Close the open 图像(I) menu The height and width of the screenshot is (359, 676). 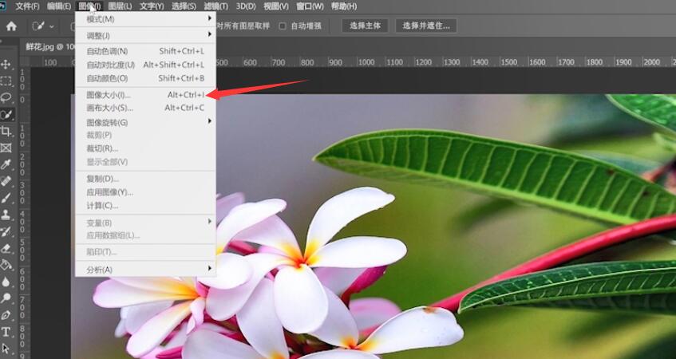89,6
